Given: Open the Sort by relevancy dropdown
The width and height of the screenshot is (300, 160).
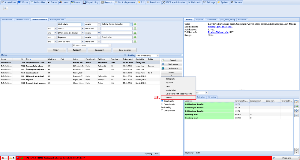Looking at the screenshot, I should click(x=158, y=56).
